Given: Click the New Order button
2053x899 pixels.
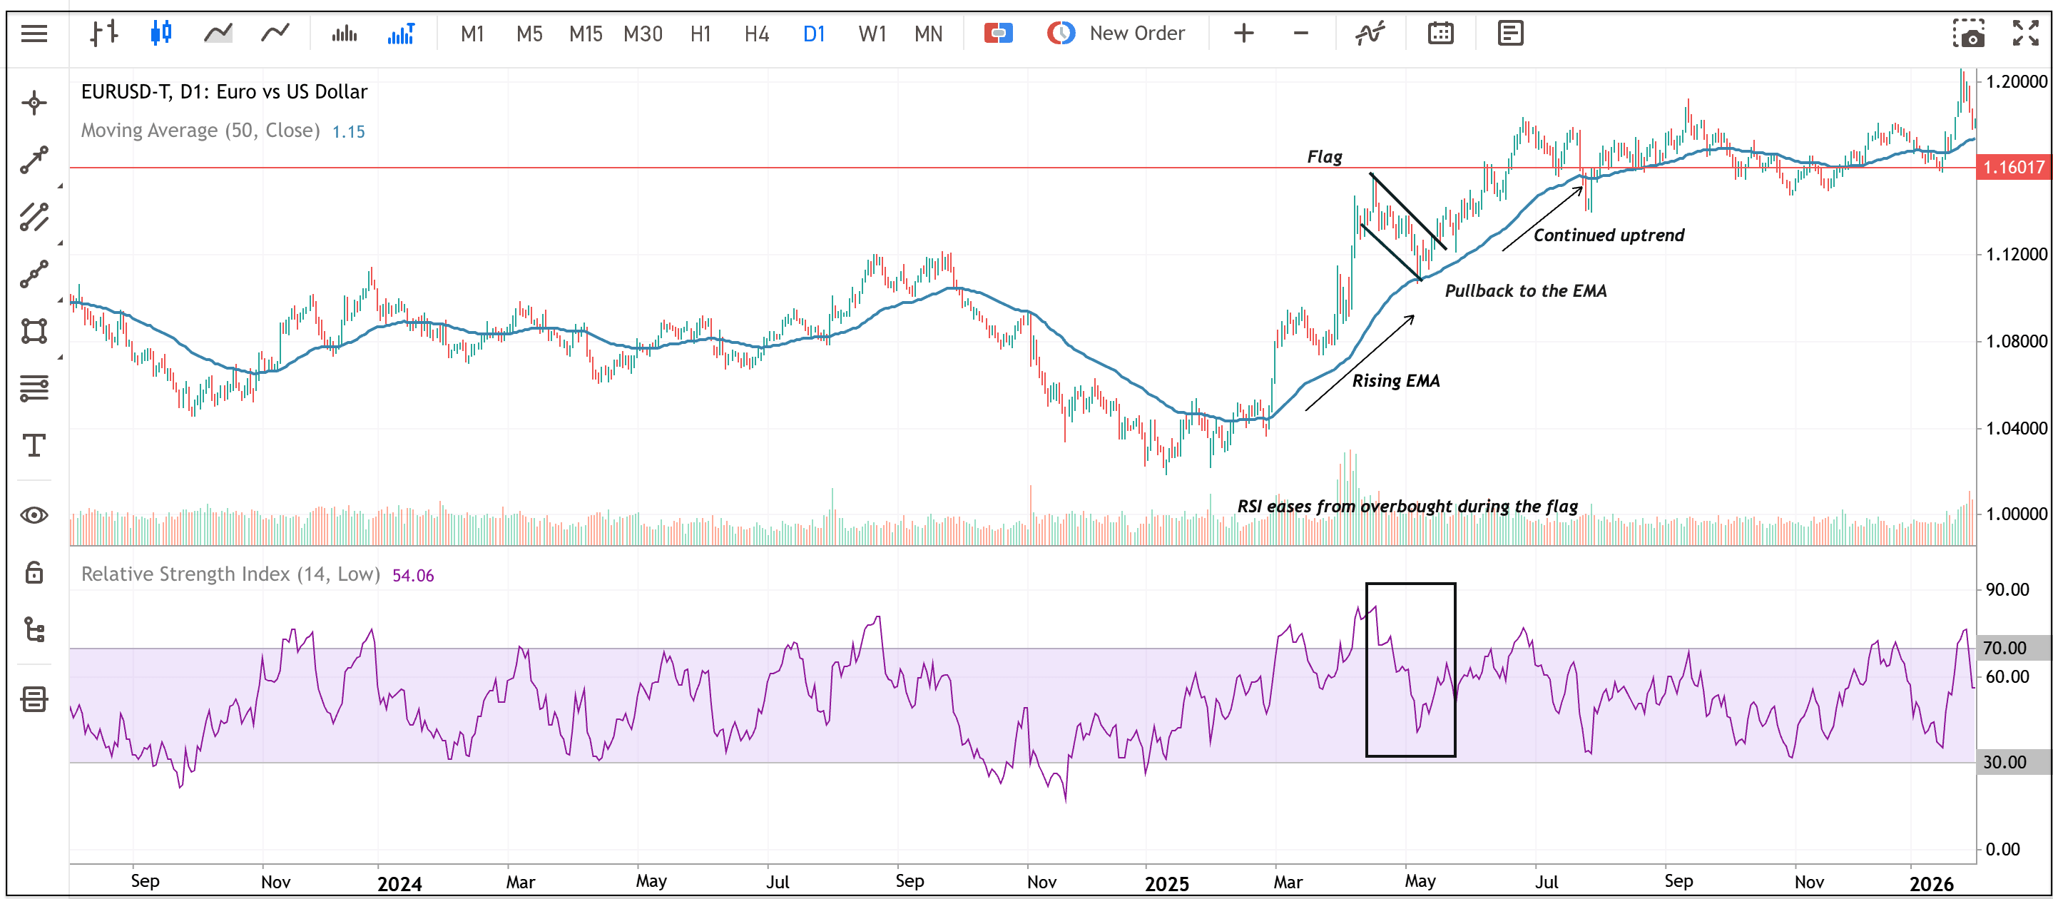Looking at the screenshot, I should pyautogui.click(x=1116, y=34).
